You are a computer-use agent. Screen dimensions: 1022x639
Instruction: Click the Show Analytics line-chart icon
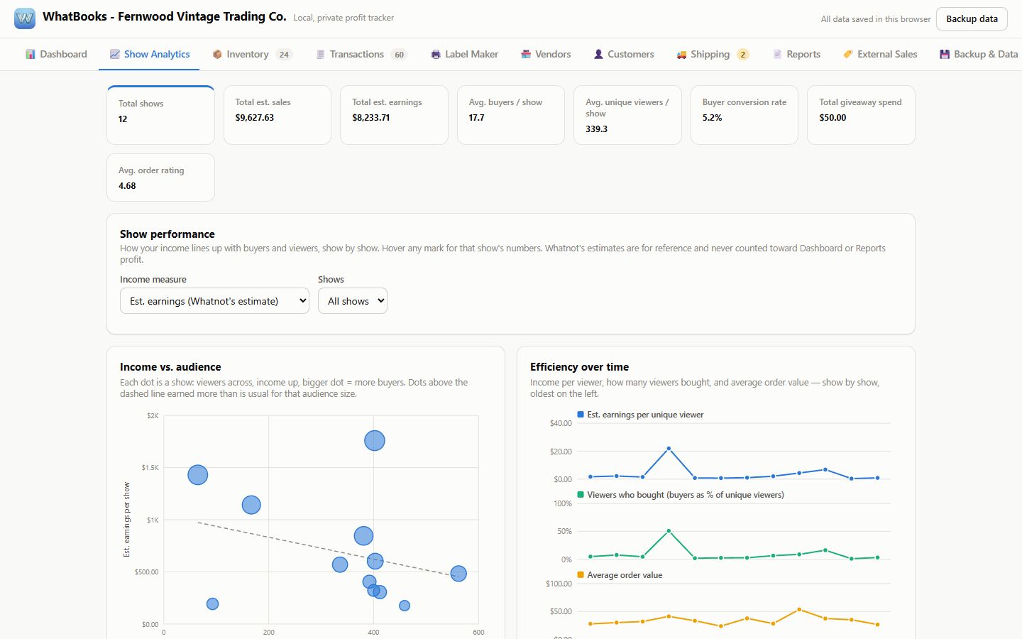coord(114,54)
